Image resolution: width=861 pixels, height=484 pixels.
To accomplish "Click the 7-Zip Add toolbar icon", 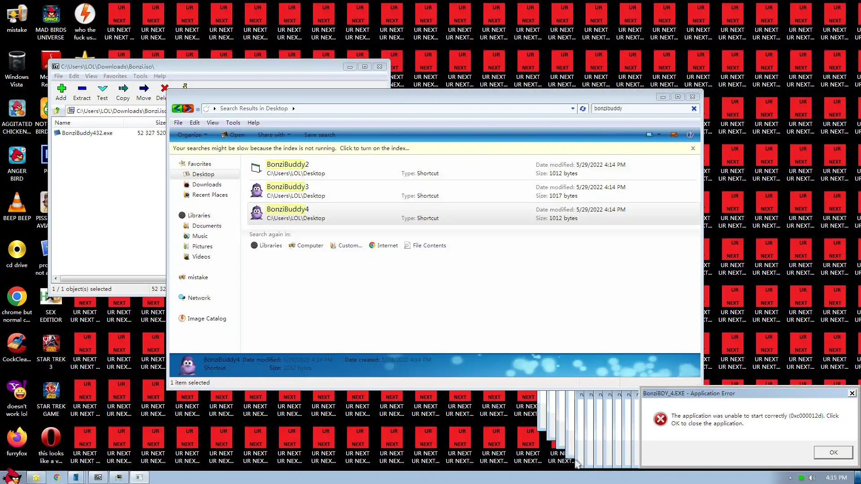I will (61, 88).
